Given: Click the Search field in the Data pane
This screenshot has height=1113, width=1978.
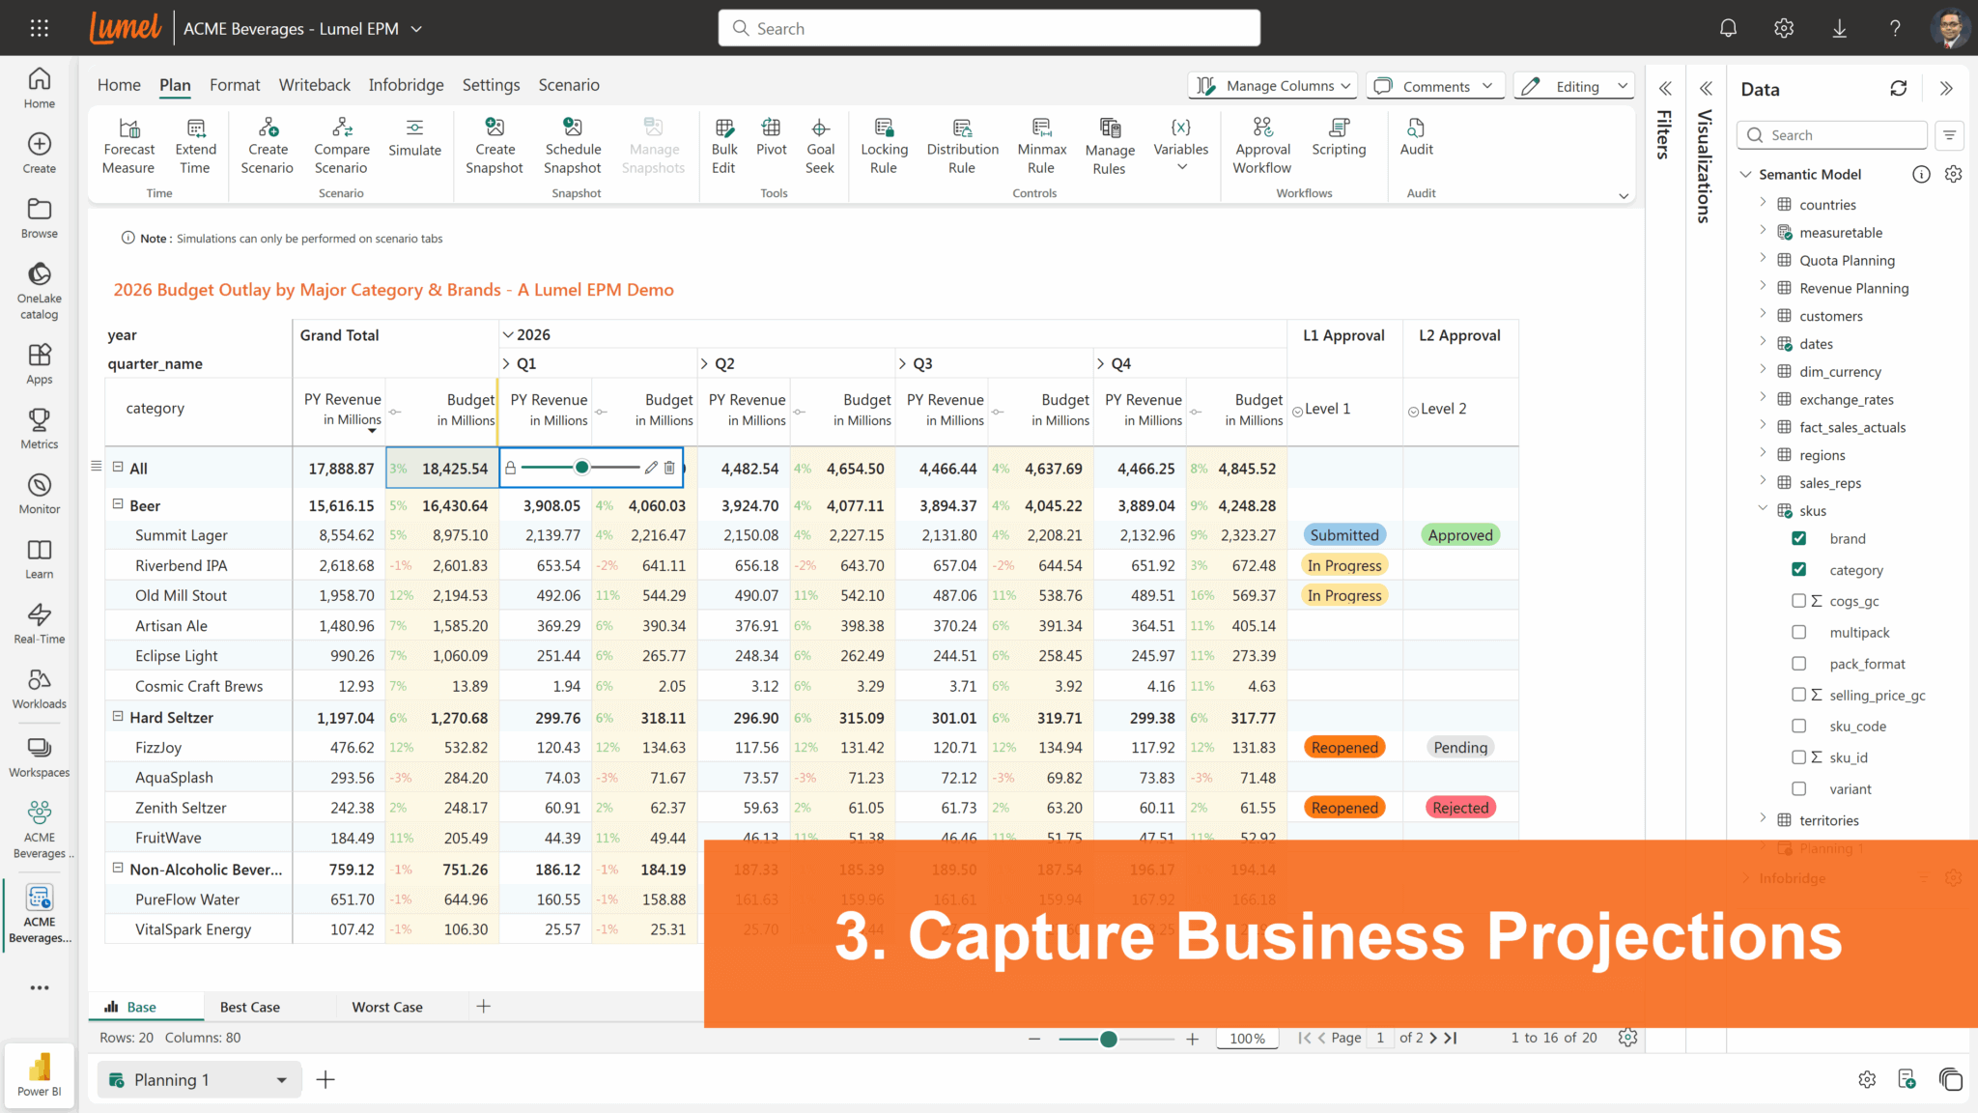Looking at the screenshot, I should pos(1831,134).
